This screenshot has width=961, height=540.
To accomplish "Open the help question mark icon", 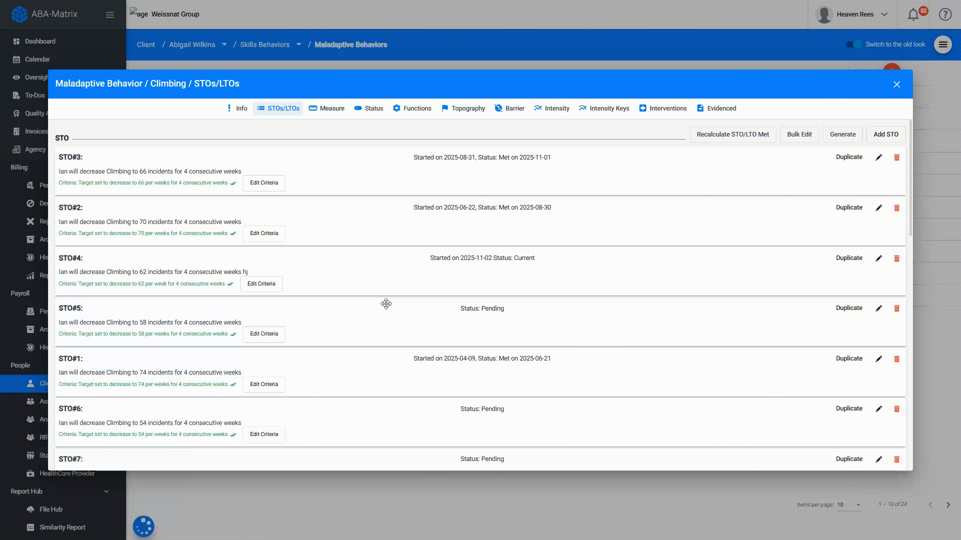I will pos(945,14).
